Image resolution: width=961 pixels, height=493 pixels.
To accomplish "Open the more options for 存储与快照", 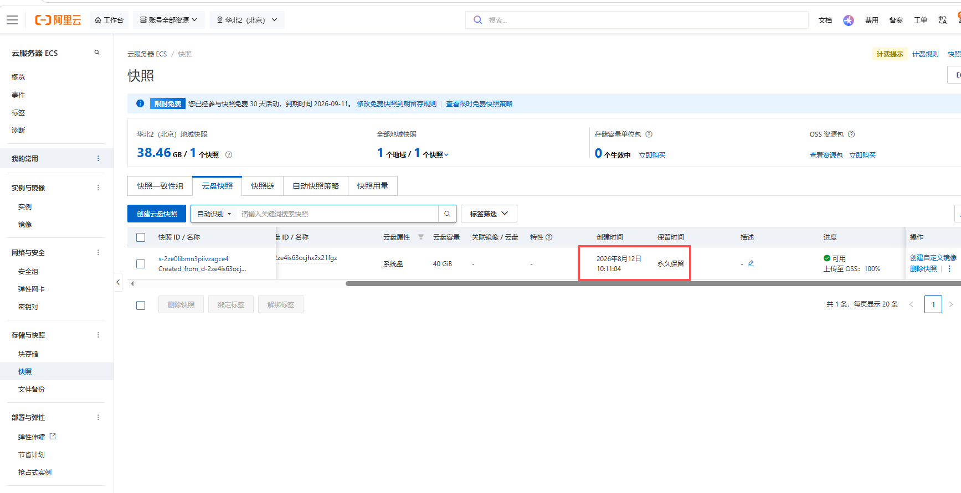I will [x=98, y=335].
